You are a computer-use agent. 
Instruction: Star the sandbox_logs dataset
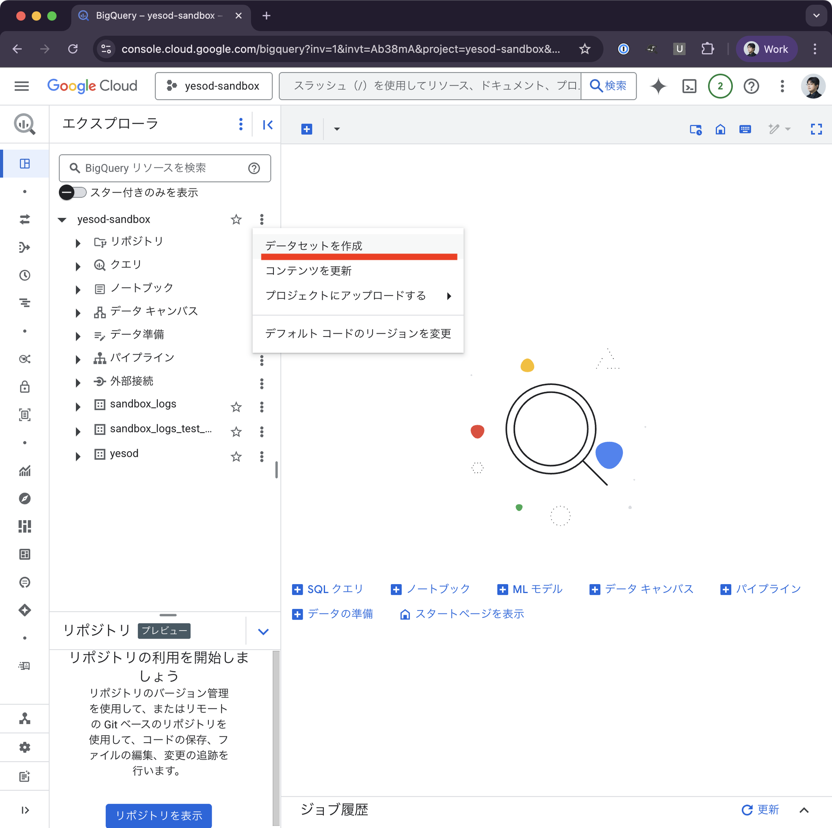[x=236, y=406]
